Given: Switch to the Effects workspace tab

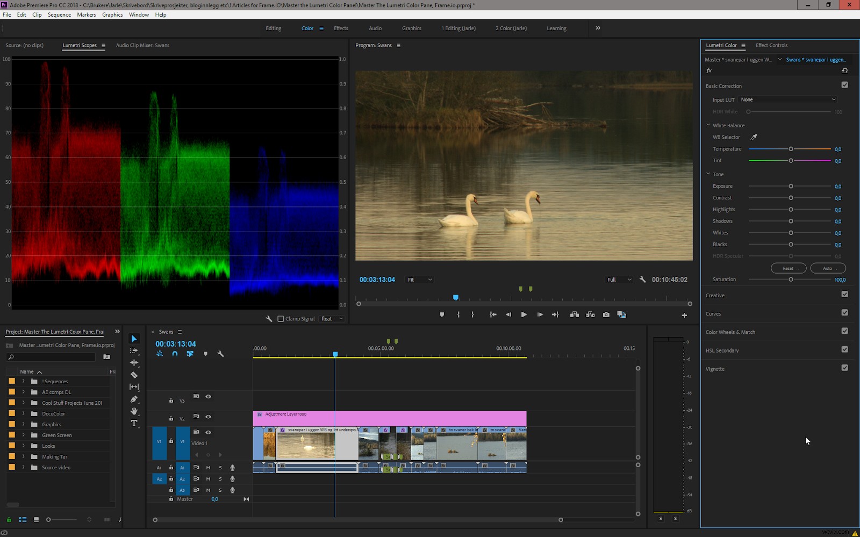Looking at the screenshot, I should (341, 28).
